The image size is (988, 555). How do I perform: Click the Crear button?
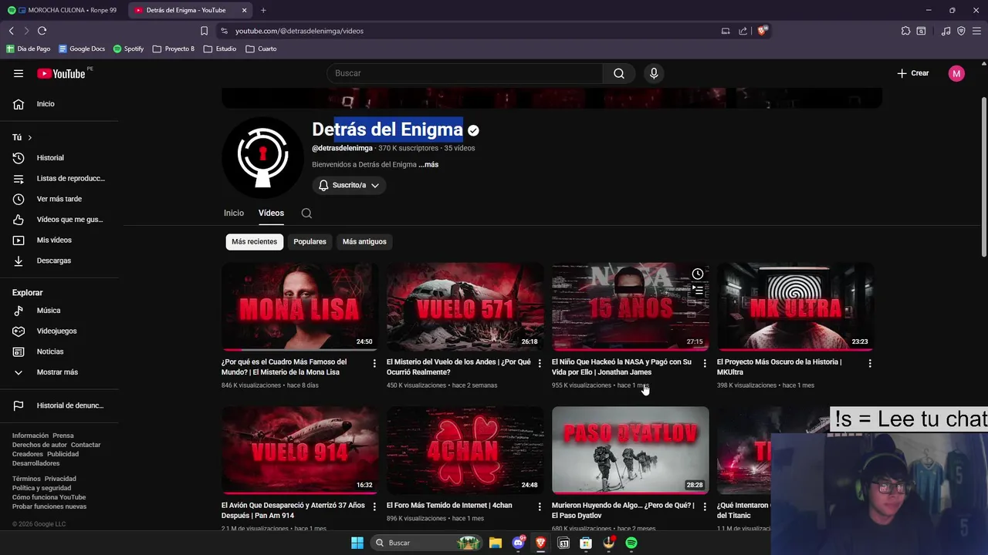point(912,73)
